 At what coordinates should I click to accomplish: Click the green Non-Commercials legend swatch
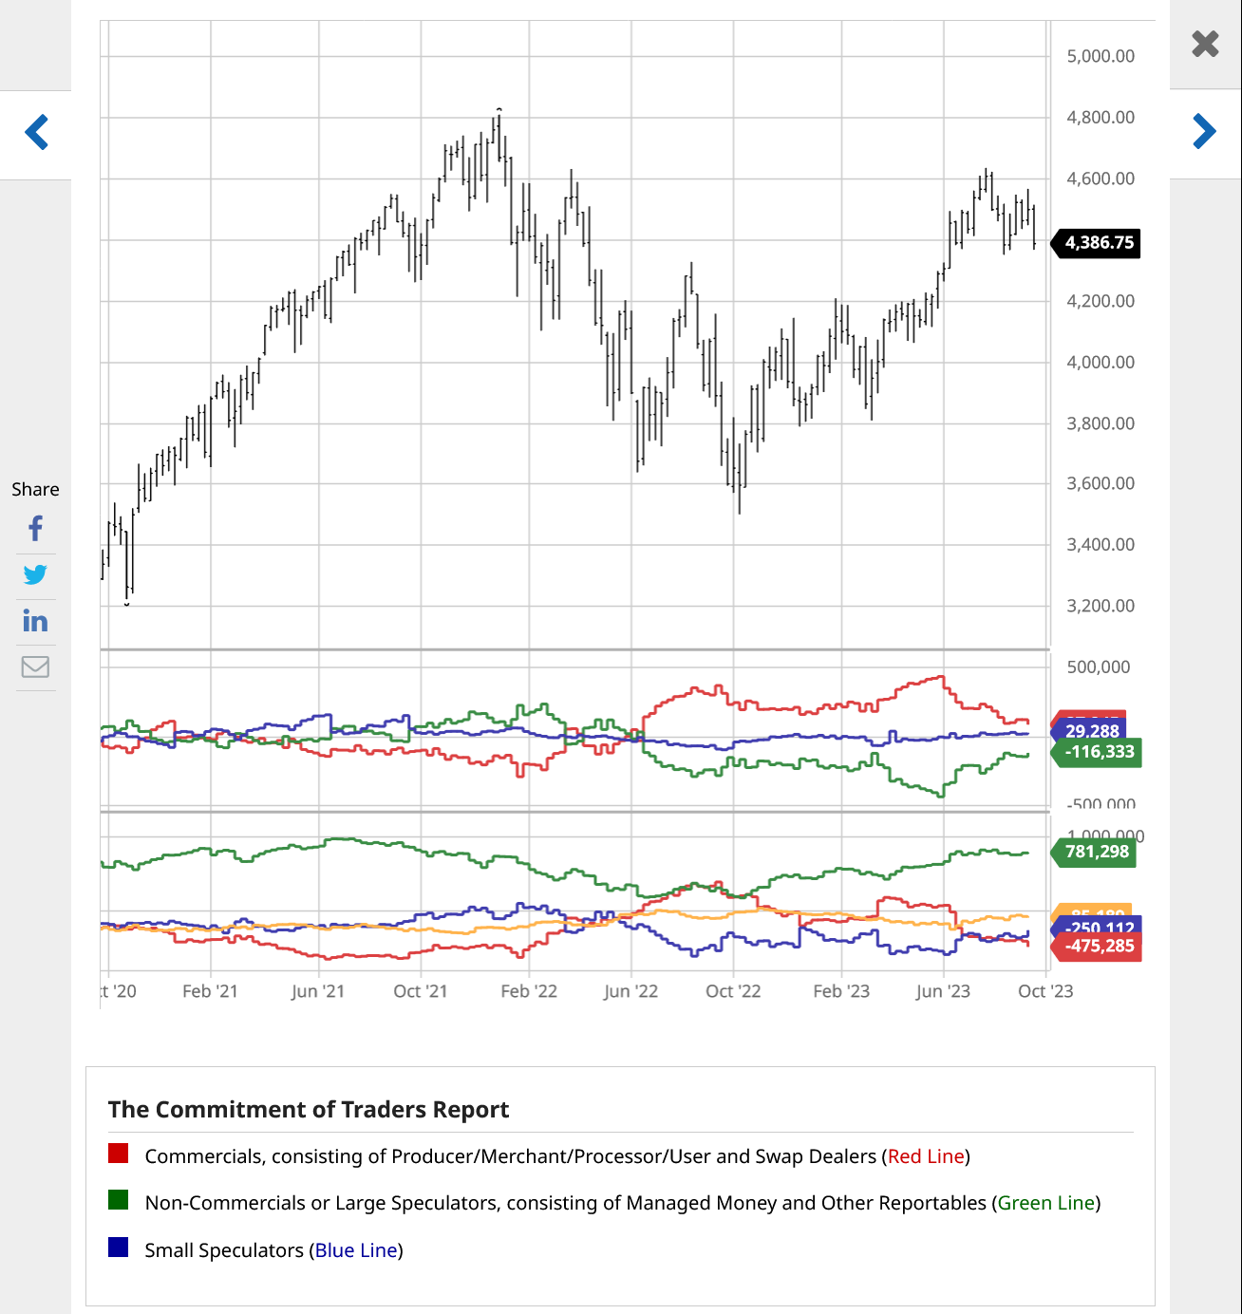119,1201
